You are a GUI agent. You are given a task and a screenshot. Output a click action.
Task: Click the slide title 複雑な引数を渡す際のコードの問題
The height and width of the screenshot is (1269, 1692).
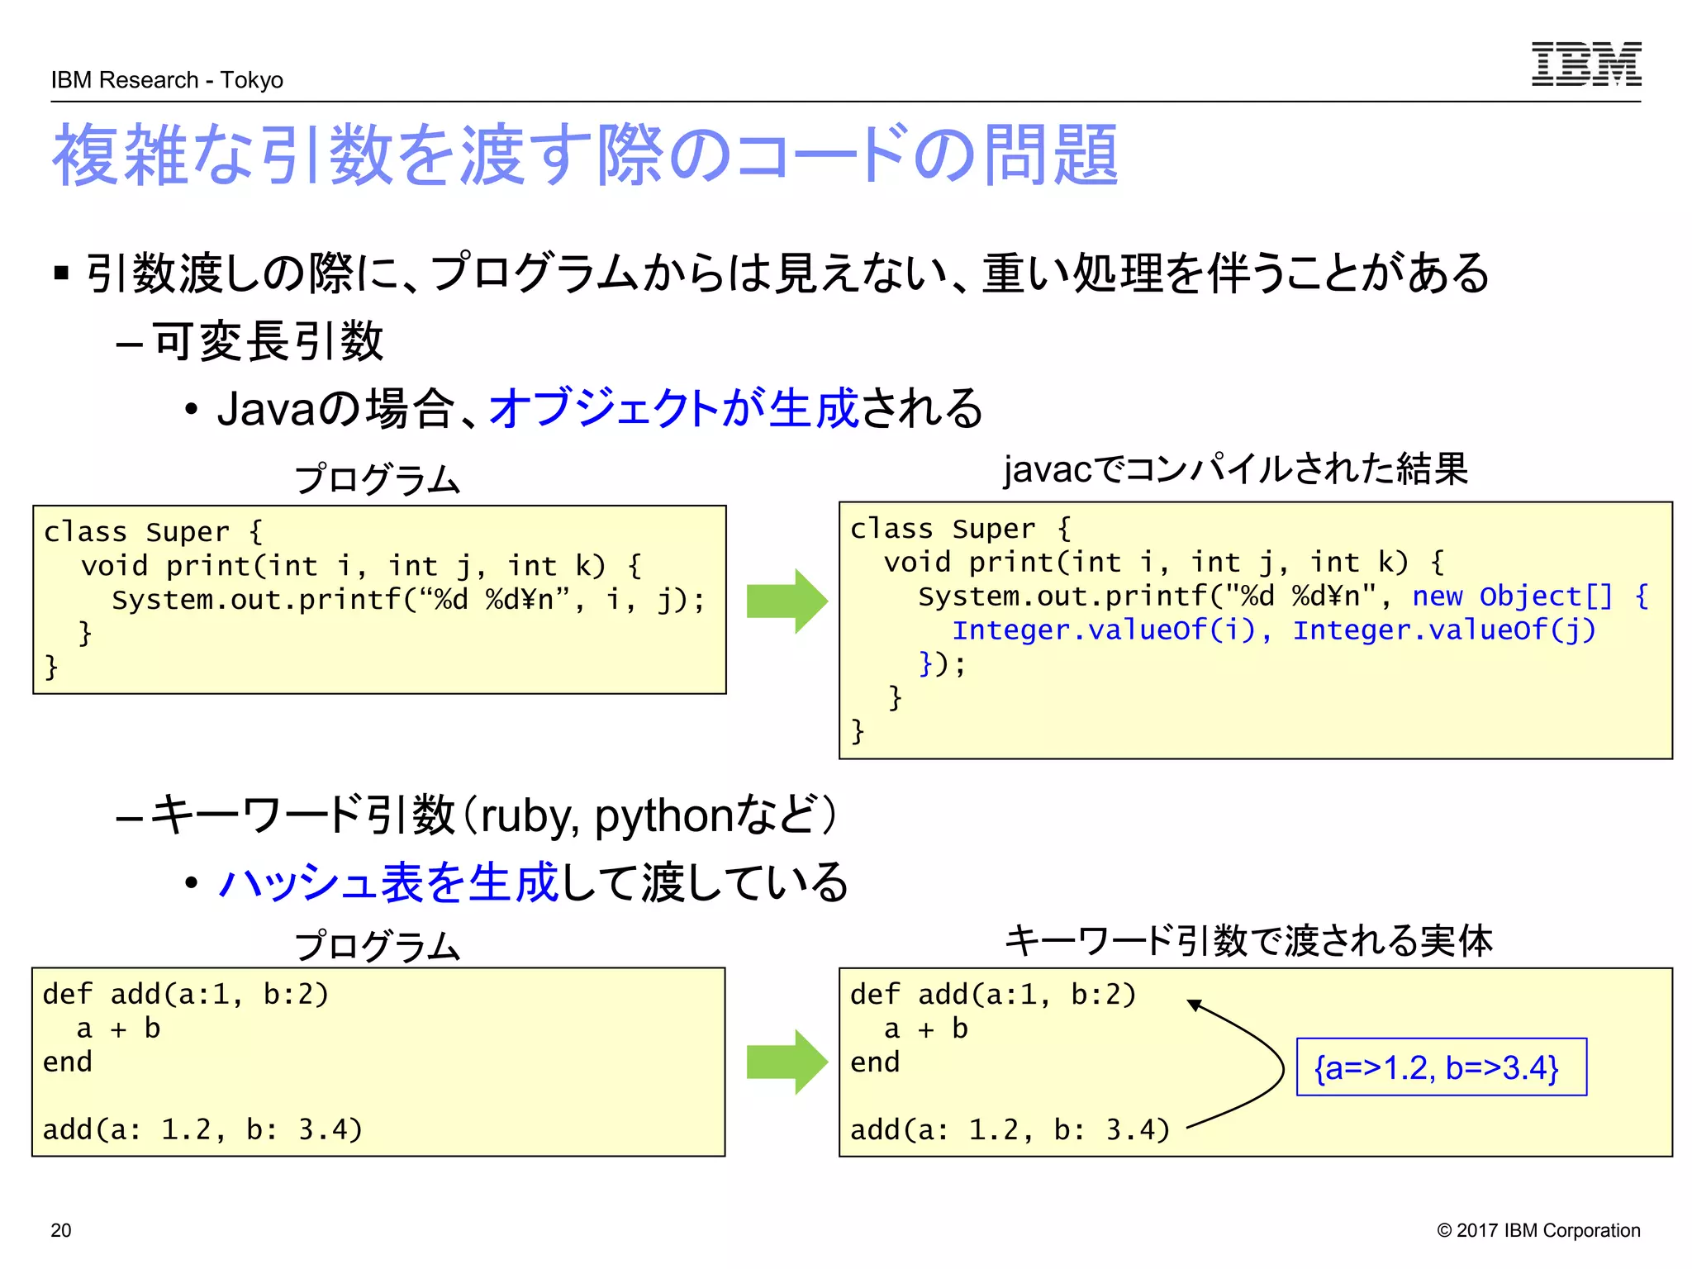[586, 154]
